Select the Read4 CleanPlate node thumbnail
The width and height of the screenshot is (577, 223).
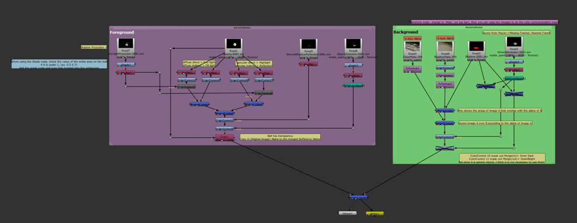(x=412, y=47)
